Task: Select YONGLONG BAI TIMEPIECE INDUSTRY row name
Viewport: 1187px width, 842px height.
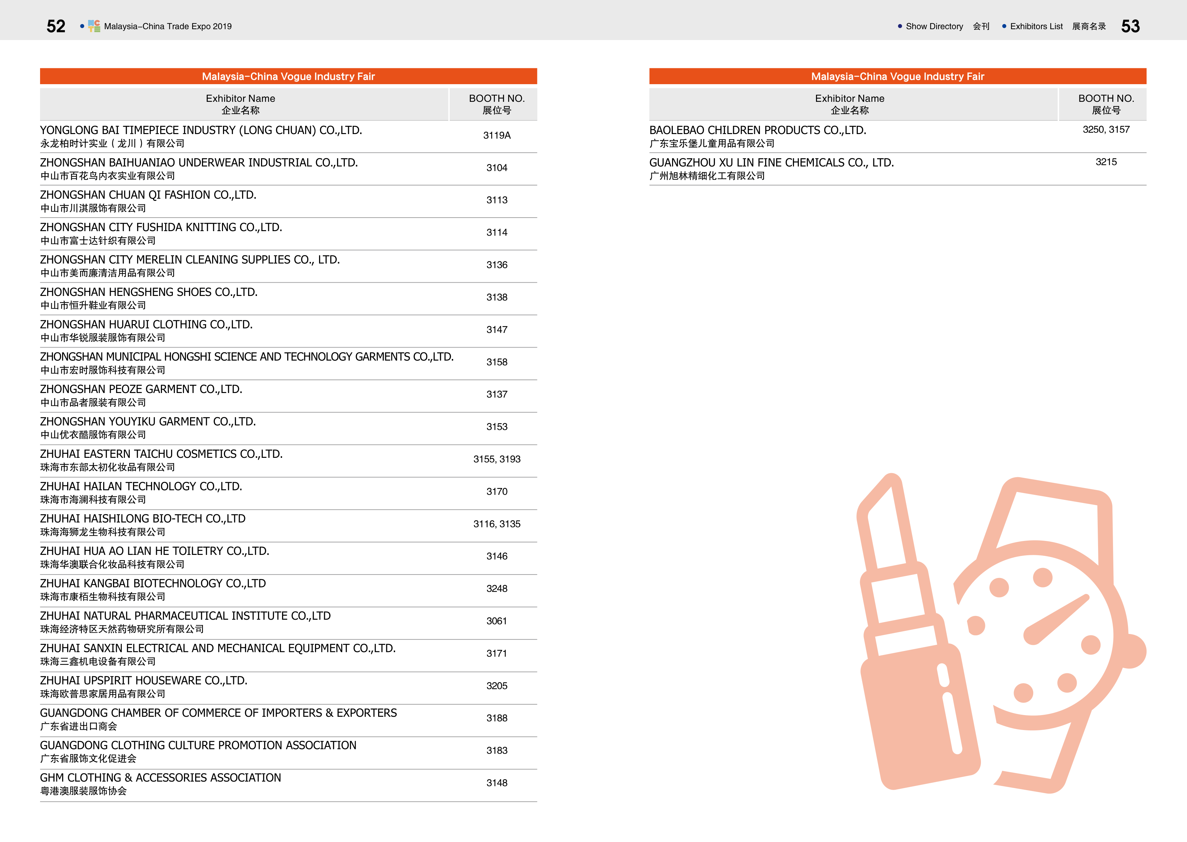Action: (x=201, y=130)
